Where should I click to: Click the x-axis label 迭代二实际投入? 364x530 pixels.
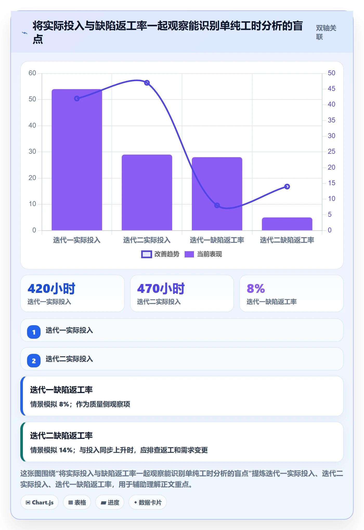pos(147,240)
